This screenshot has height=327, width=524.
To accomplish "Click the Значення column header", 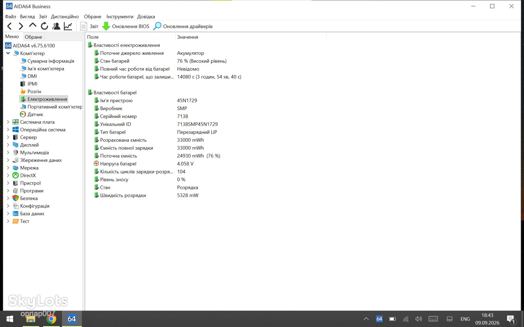I will [x=251, y=37].
